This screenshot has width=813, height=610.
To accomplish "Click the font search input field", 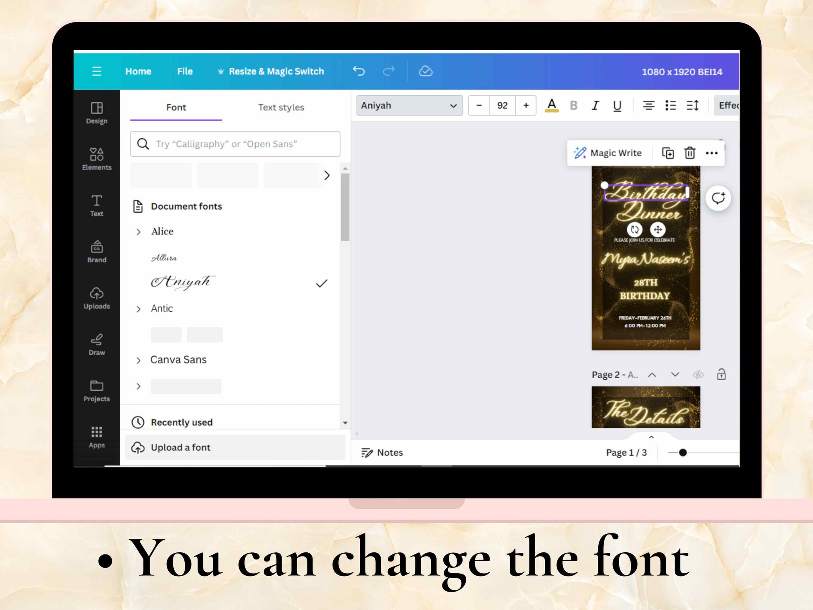I will coord(235,144).
